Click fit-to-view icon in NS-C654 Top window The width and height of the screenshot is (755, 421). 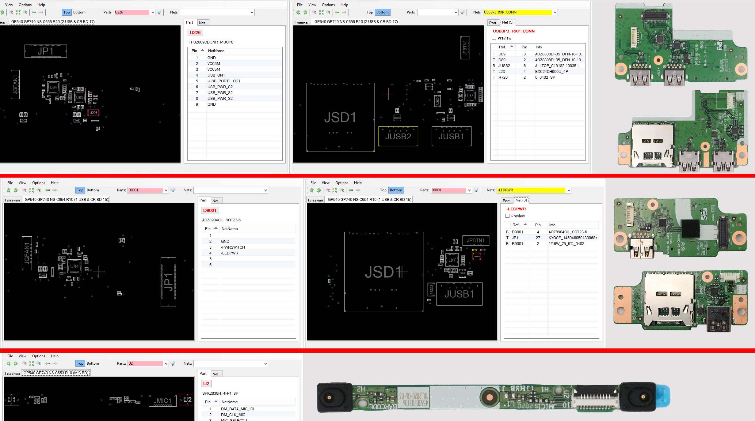(x=32, y=190)
